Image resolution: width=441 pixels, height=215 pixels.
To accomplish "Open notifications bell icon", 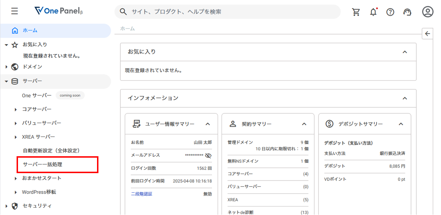I will pos(373,12).
